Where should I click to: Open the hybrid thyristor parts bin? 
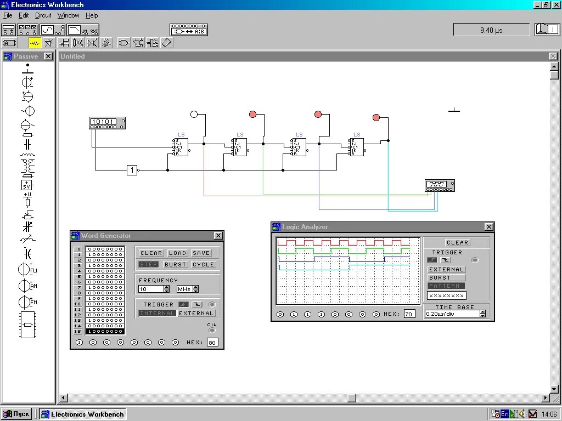(92, 43)
